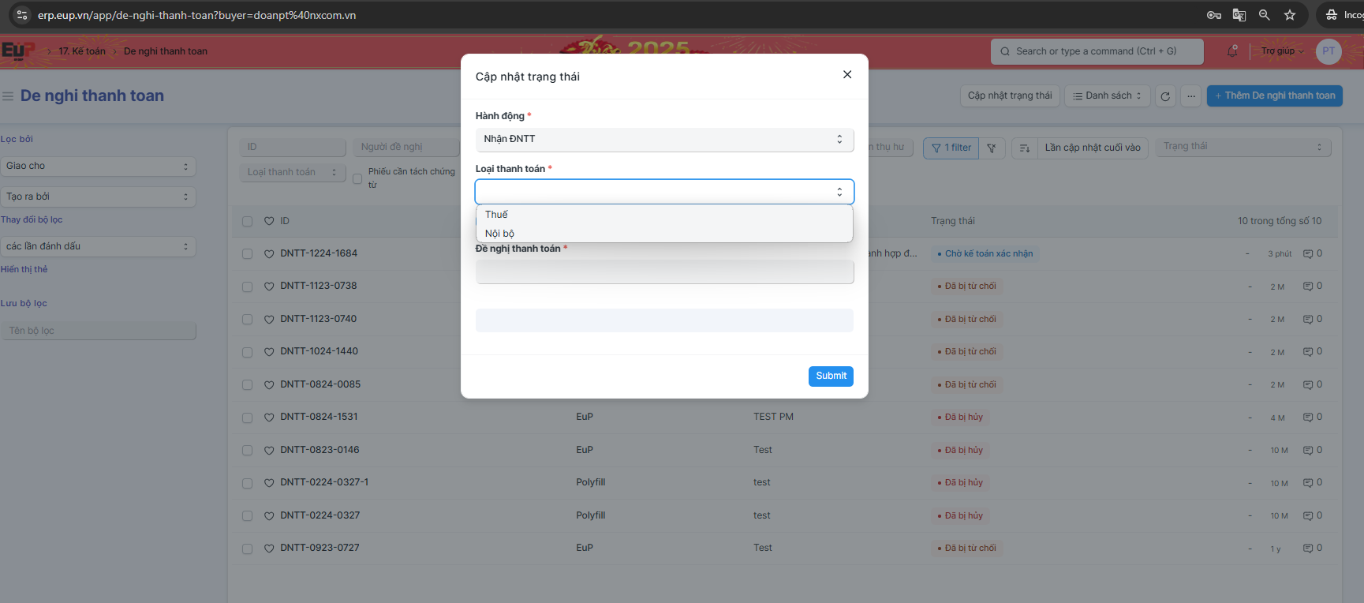Check the select-all header checkbox

point(247,222)
